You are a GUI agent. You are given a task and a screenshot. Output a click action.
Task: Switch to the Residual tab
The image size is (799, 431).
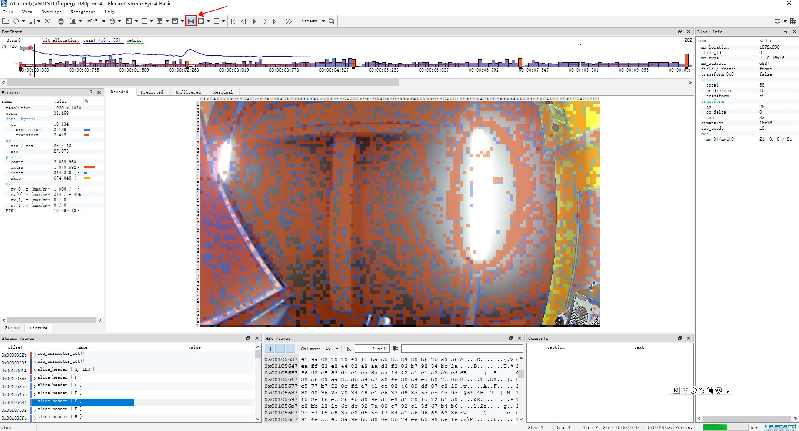point(223,92)
